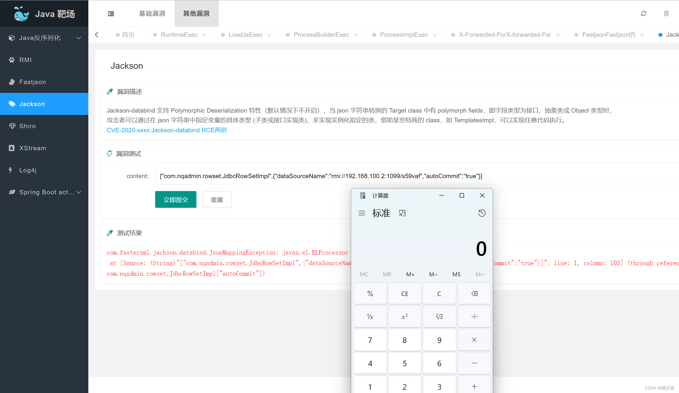Image resolution: width=679 pixels, height=393 pixels.
Task: Close the ProcessImplExec tab
Action: 435,35
